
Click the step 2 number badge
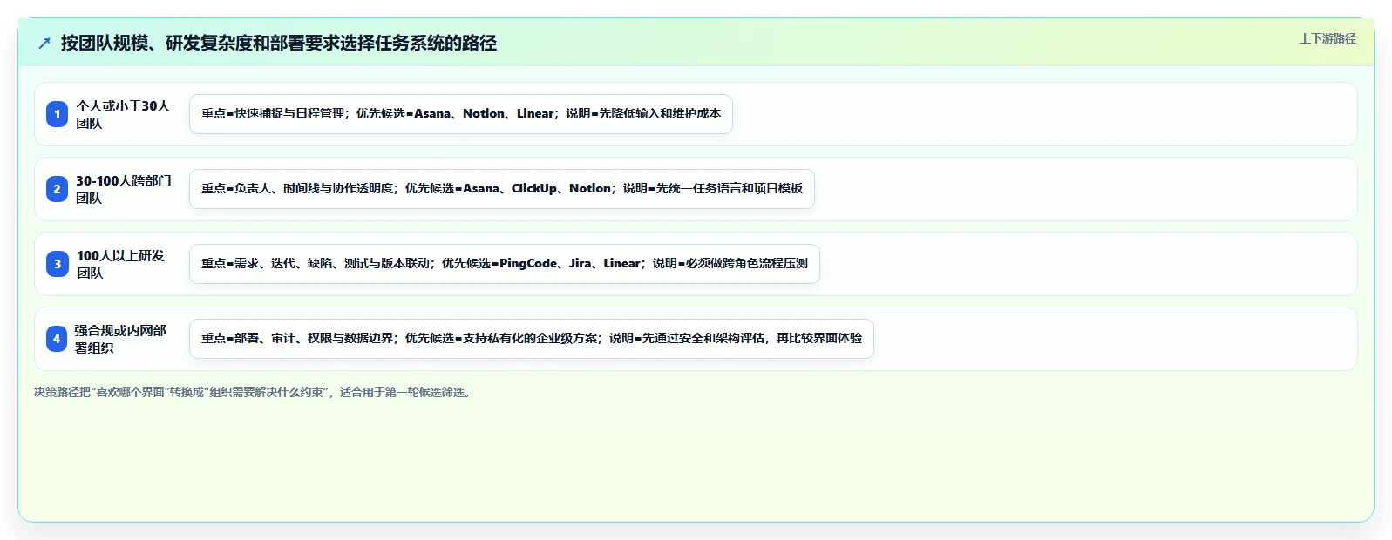tap(58, 189)
